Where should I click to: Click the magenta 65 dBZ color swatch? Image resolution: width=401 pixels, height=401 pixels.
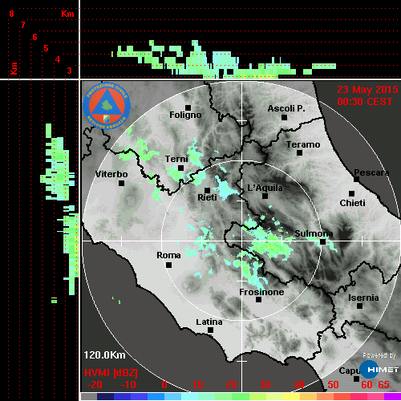point(392,396)
